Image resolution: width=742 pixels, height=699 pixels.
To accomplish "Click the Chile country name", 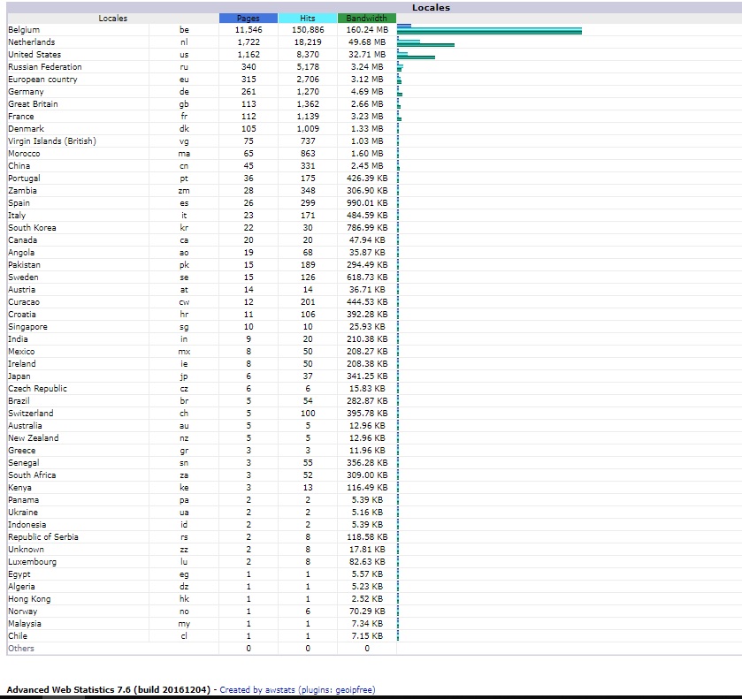I will [18, 635].
